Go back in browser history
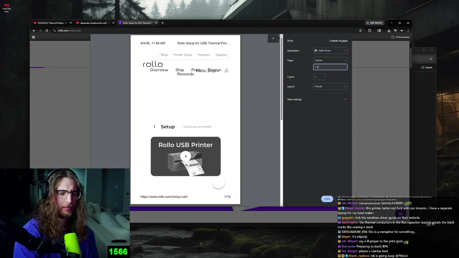Screen dimensions: 459x258 pyautogui.click(x=34, y=30)
